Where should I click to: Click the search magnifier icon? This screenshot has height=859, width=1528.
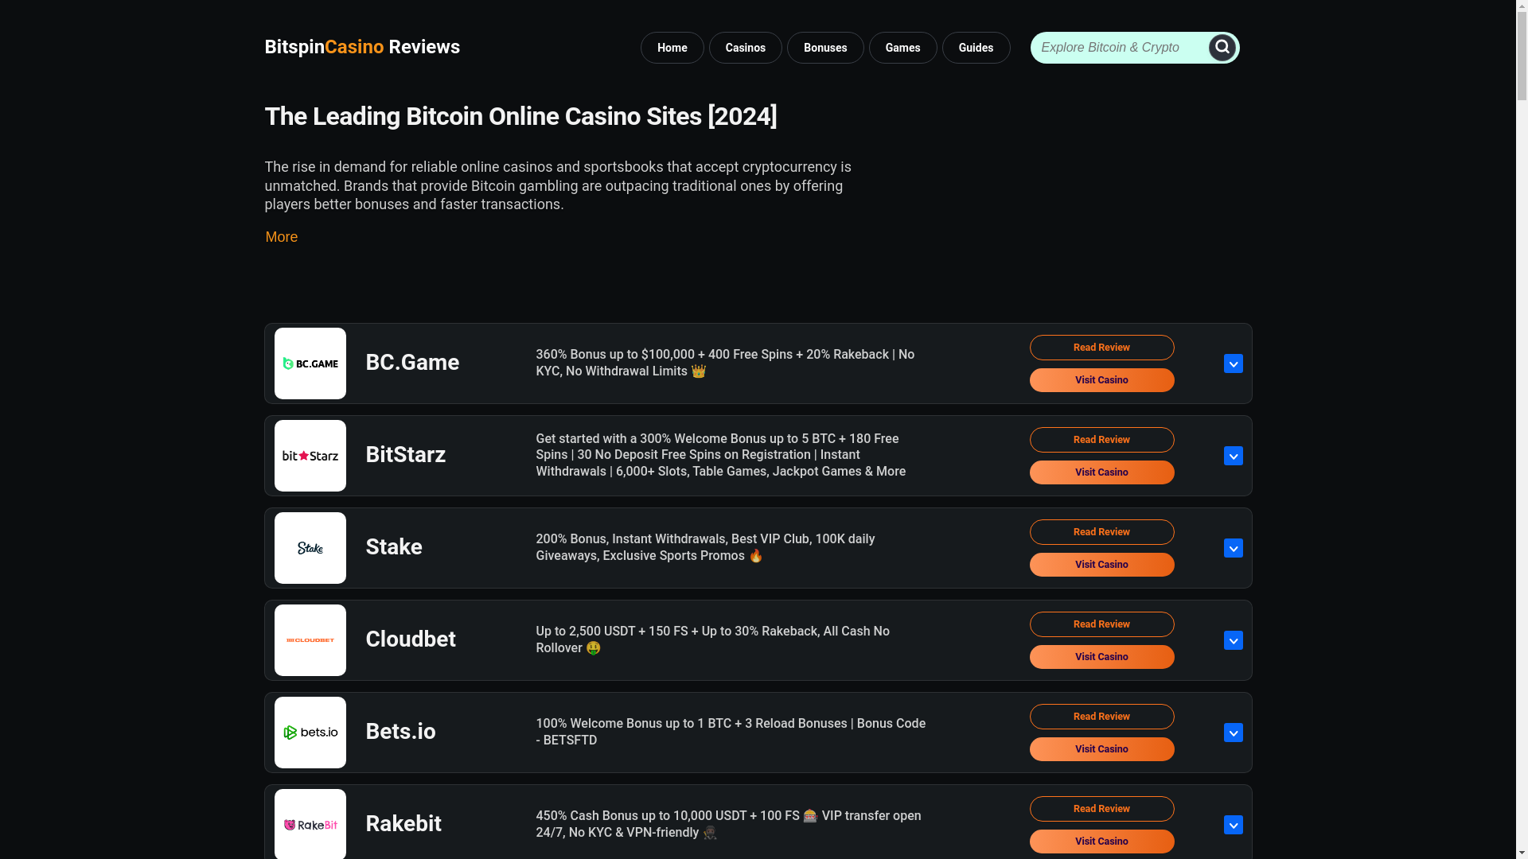[x=1222, y=48]
